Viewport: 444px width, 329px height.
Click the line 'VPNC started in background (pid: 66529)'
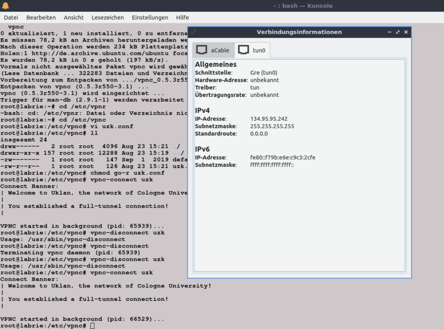click(x=82, y=319)
